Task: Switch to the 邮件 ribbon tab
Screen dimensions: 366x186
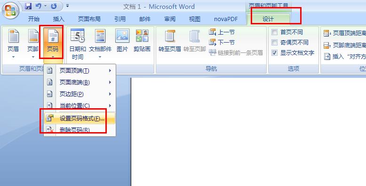Action: coord(145,19)
